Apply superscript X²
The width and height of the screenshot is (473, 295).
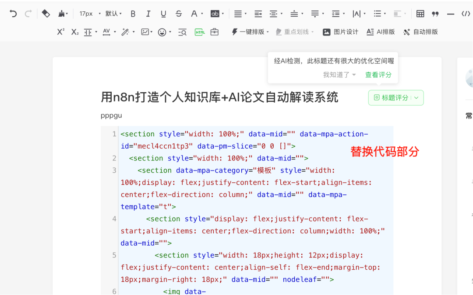click(60, 31)
